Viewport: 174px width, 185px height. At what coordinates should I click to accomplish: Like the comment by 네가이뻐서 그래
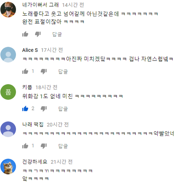click(x=25, y=34)
